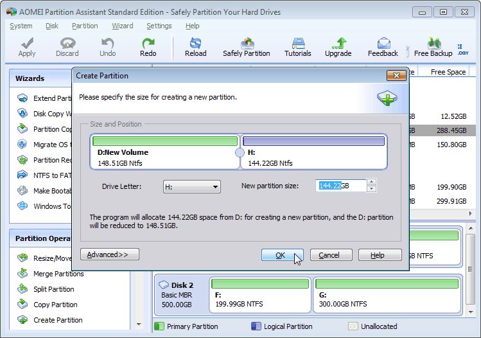The image size is (481, 338).
Task: Click the purple H: partition bar
Action: tap(313, 141)
